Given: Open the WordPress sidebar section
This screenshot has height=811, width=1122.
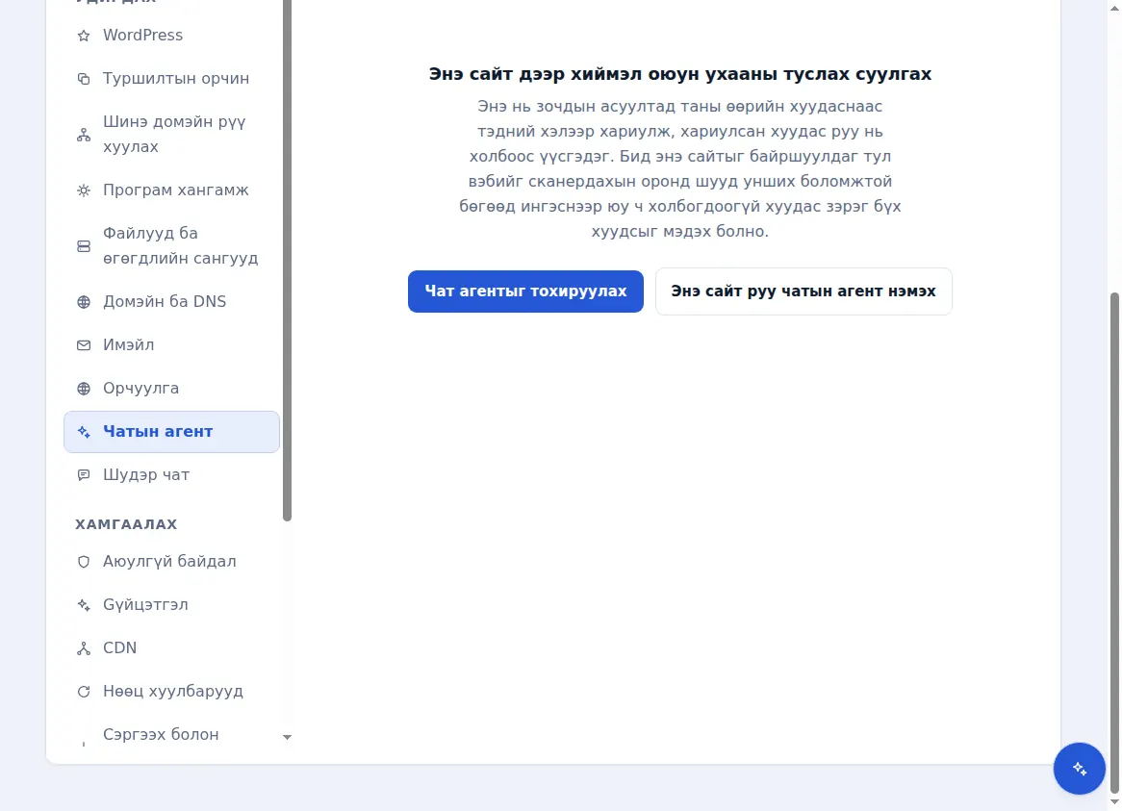Looking at the screenshot, I should pyautogui.click(x=171, y=35).
